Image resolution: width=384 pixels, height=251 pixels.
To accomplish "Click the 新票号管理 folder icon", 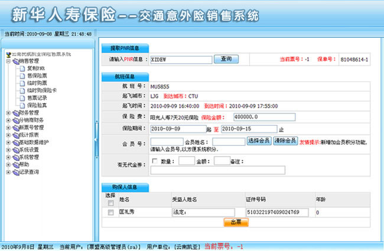I will click(x=16, y=128).
